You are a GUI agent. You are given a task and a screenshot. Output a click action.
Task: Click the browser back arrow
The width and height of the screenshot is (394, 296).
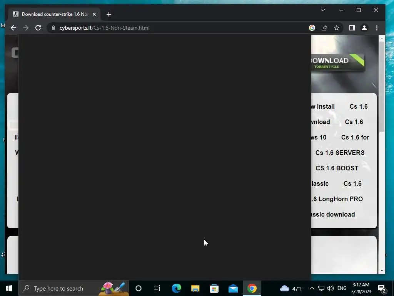(13, 28)
